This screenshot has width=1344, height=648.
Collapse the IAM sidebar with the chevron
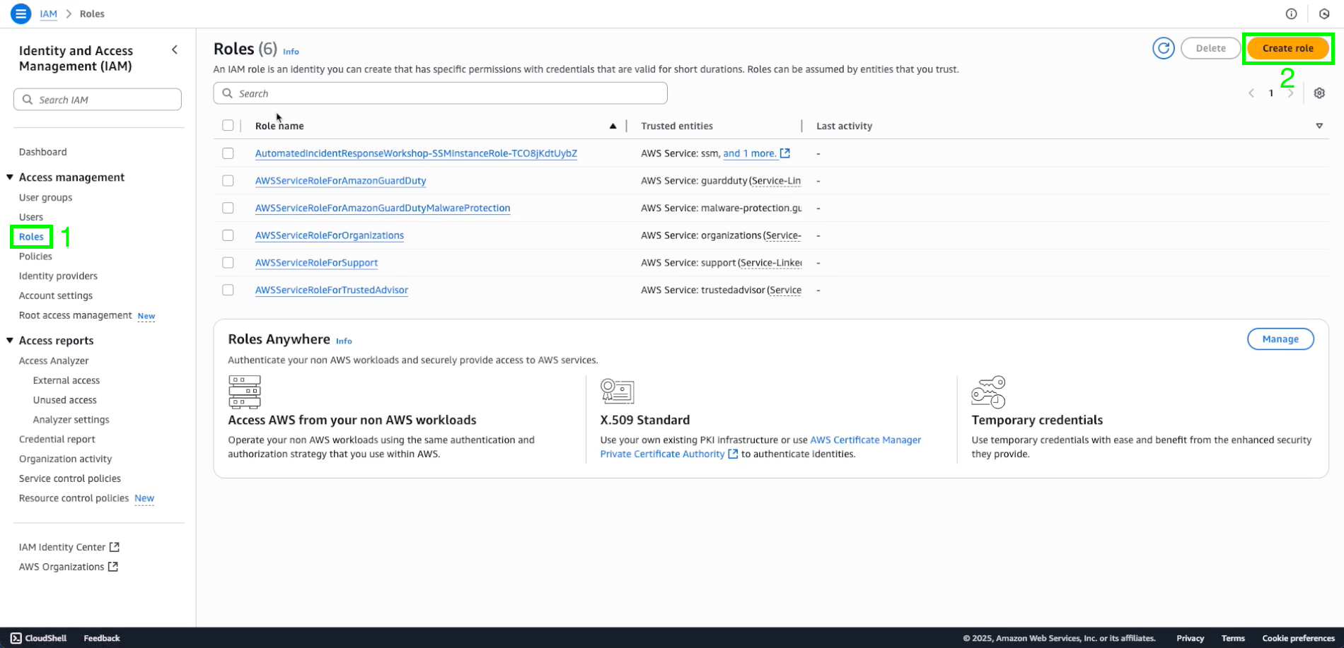point(175,49)
